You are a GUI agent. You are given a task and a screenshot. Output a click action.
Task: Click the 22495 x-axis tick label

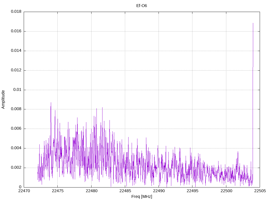coord(192,191)
